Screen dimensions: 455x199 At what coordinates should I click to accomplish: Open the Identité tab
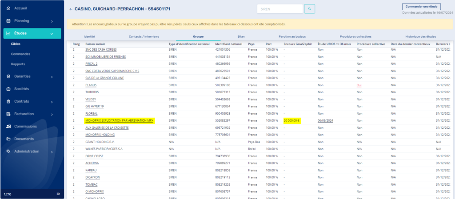coord(89,36)
